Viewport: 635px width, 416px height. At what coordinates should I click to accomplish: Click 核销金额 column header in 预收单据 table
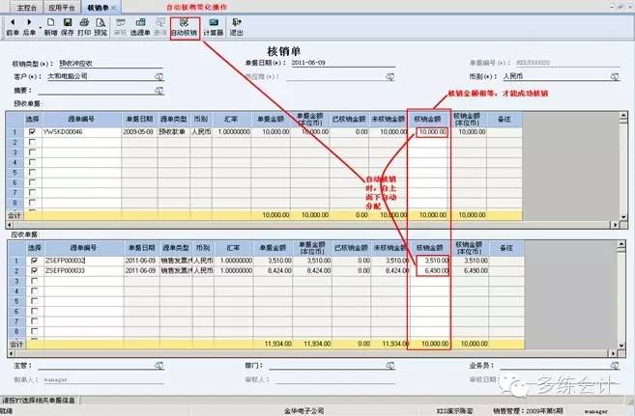click(427, 120)
